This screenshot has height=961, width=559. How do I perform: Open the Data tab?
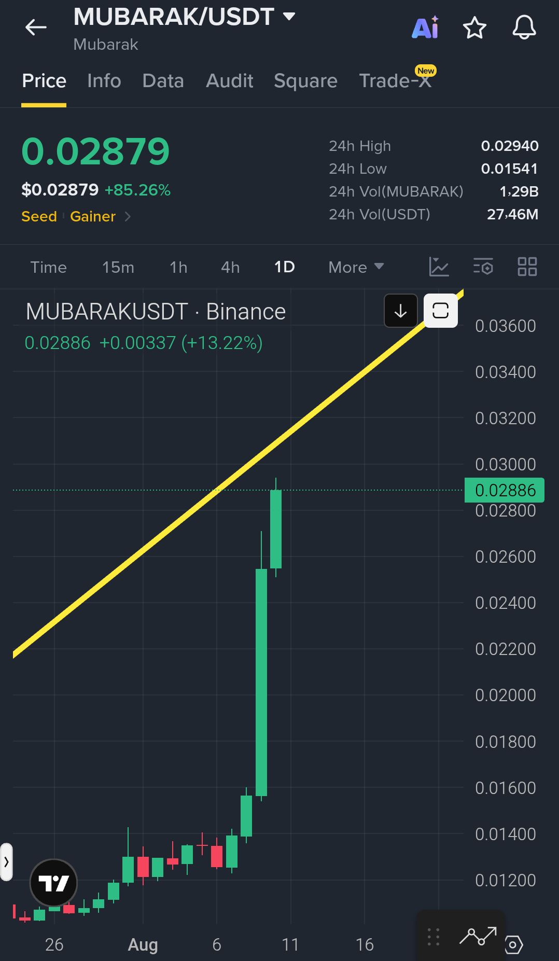(x=163, y=81)
